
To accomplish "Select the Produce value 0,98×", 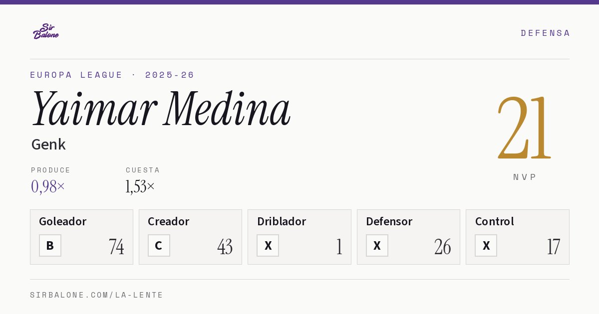I will (x=48, y=186).
